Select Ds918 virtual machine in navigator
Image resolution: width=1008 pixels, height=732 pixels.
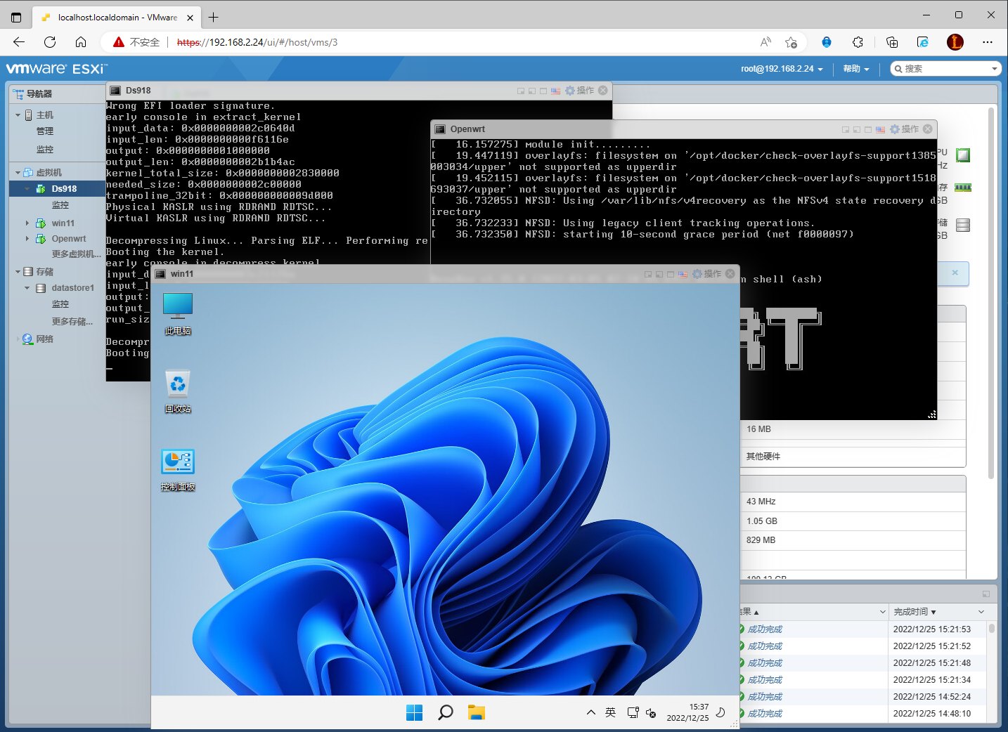64,188
